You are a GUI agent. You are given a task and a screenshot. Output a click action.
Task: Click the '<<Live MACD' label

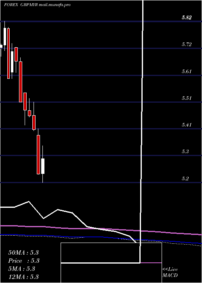(x=170, y=272)
